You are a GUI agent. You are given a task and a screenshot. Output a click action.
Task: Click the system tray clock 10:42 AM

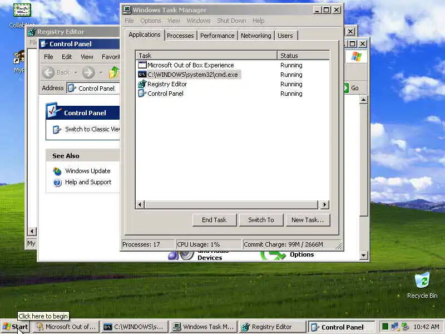(426, 327)
